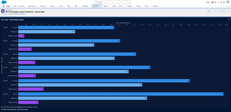The width and height of the screenshot is (231, 112).
Task: Expand the Accounts tab chevron
Action: 26,6
